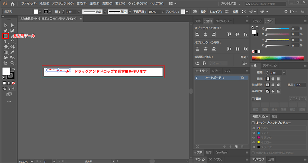Viewport: 308px width, 163px height.
Task: Toggle visibility eye for シアン separation
Action: [254, 133]
